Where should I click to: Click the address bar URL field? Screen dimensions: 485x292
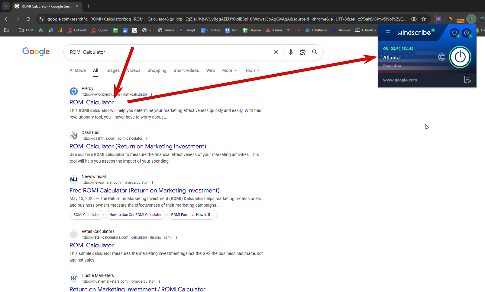click(x=227, y=19)
